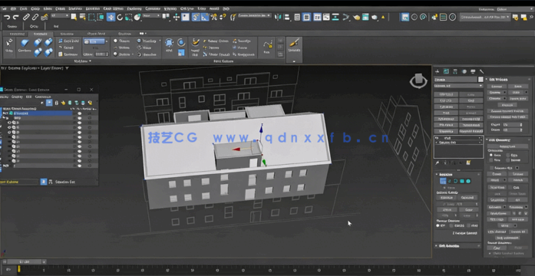Viewport: 535px width, 276px height.
Task: Activate the Select and Place tool
Action: [x=137, y=17]
